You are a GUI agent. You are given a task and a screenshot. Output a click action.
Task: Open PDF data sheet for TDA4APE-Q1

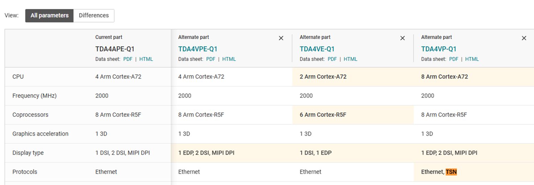point(128,59)
